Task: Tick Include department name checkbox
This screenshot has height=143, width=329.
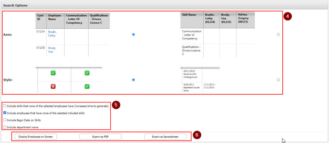Action: coord(5,127)
